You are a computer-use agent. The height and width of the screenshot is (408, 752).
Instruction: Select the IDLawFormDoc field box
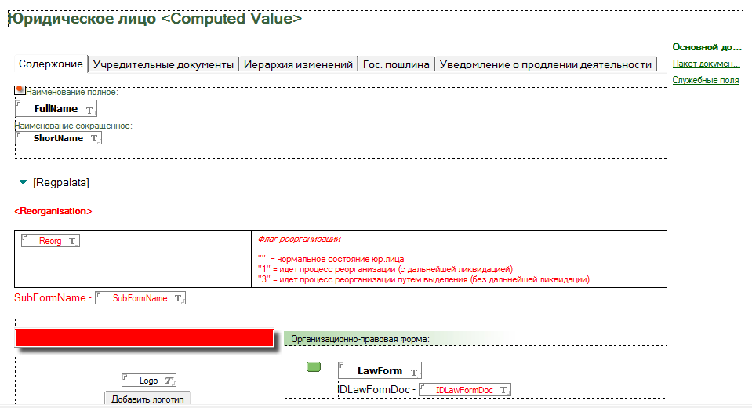point(465,390)
